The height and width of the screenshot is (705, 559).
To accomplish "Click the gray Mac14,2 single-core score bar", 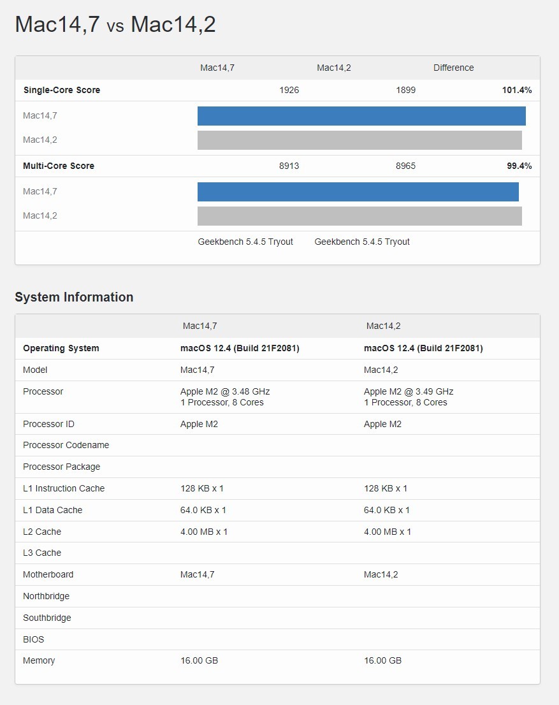I will point(359,140).
